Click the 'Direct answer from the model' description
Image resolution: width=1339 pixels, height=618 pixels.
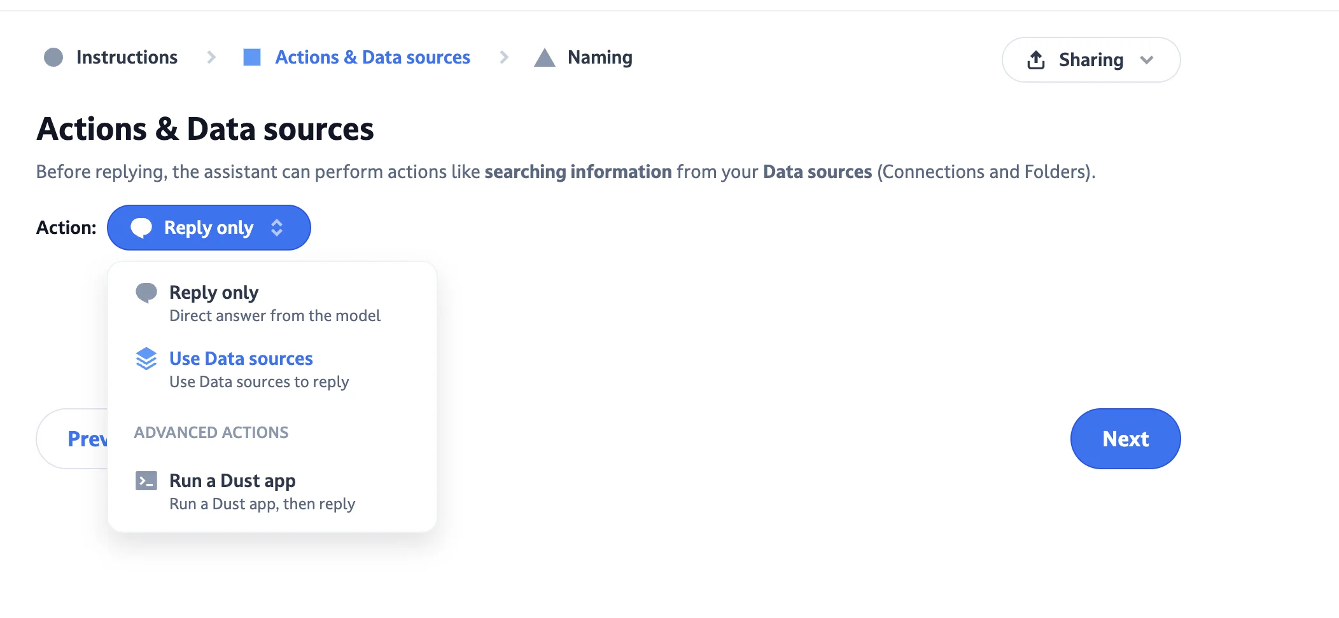click(x=275, y=316)
